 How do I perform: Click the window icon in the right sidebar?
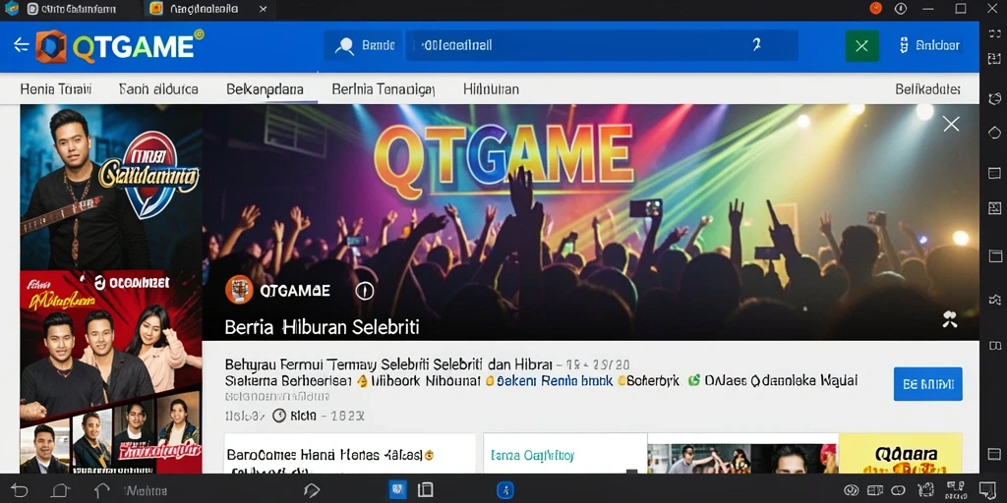pos(995,256)
